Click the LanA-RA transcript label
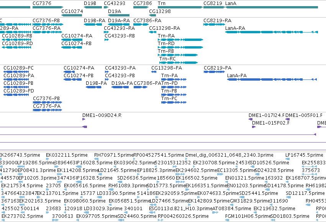 coord(235,28)
